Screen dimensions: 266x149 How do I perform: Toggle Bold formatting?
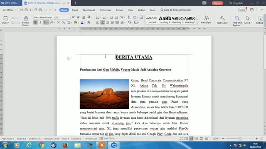[x=35, y=22]
